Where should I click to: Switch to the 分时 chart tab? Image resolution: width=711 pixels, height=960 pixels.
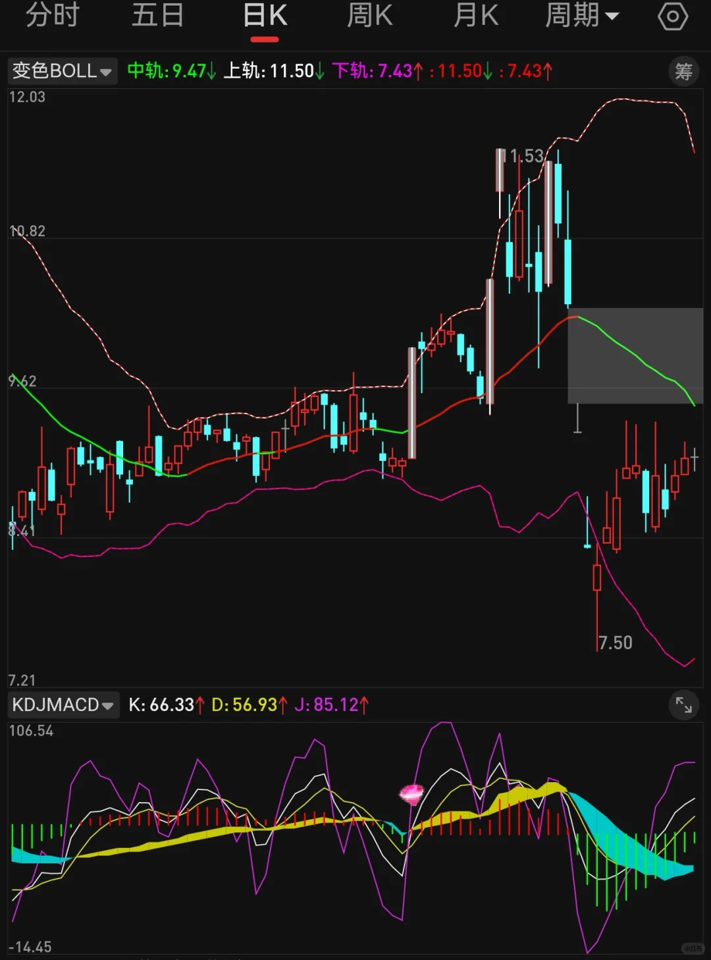(53, 16)
